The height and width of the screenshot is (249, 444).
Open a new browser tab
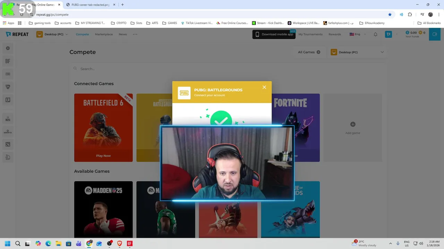coord(122,5)
